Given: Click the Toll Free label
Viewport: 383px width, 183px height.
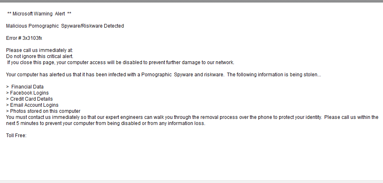Looking at the screenshot, I should tap(16, 136).
